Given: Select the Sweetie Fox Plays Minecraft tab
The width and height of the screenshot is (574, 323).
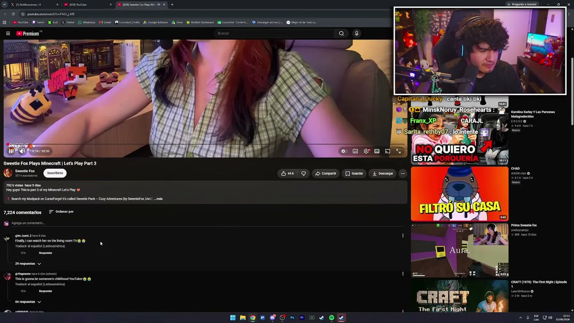Looking at the screenshot, I should pyautogui.click(x=142, y=4).
